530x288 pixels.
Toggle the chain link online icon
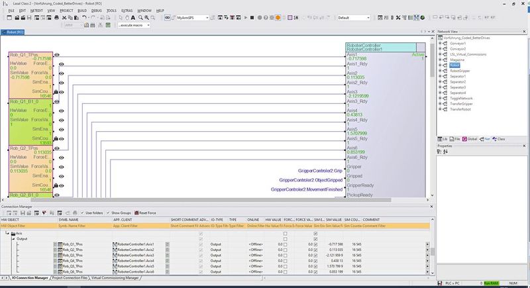168,18
